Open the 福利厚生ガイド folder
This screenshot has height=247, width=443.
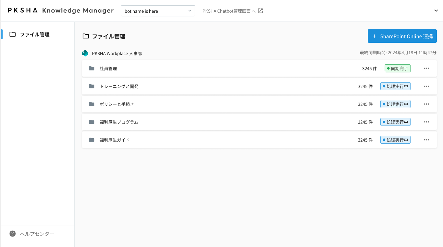tap(259, 140)
